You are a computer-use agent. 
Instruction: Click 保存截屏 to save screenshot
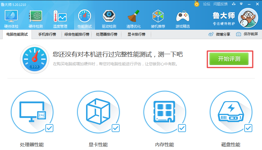tap(247, 34)
